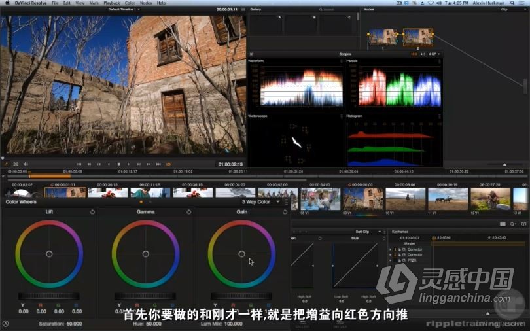Toggle the audio mute speaker icon
The image size is (530, 331).
26,164
